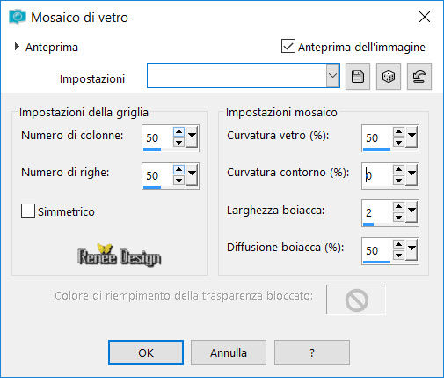Click the Curvatura contorno value field

click(x=377, y=175)
